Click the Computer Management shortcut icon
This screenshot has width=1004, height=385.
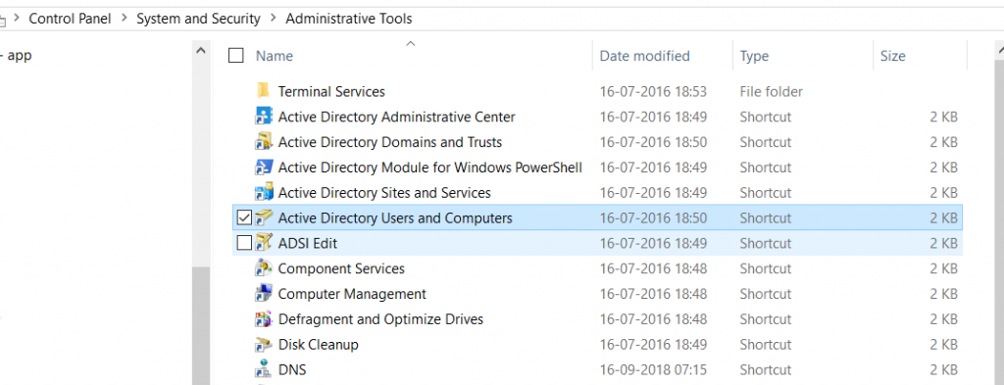263,294
